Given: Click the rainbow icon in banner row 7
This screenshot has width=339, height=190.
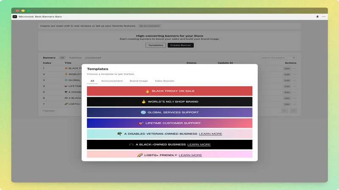Looking at the screenshot, I should 66,104.
